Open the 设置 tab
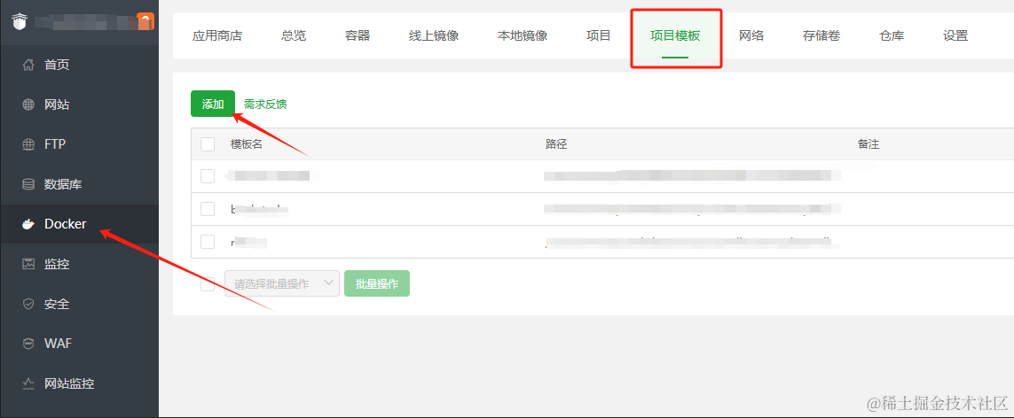Image resolution: width=1014 pixels, height=418 pixels. [x=955, y=35]
